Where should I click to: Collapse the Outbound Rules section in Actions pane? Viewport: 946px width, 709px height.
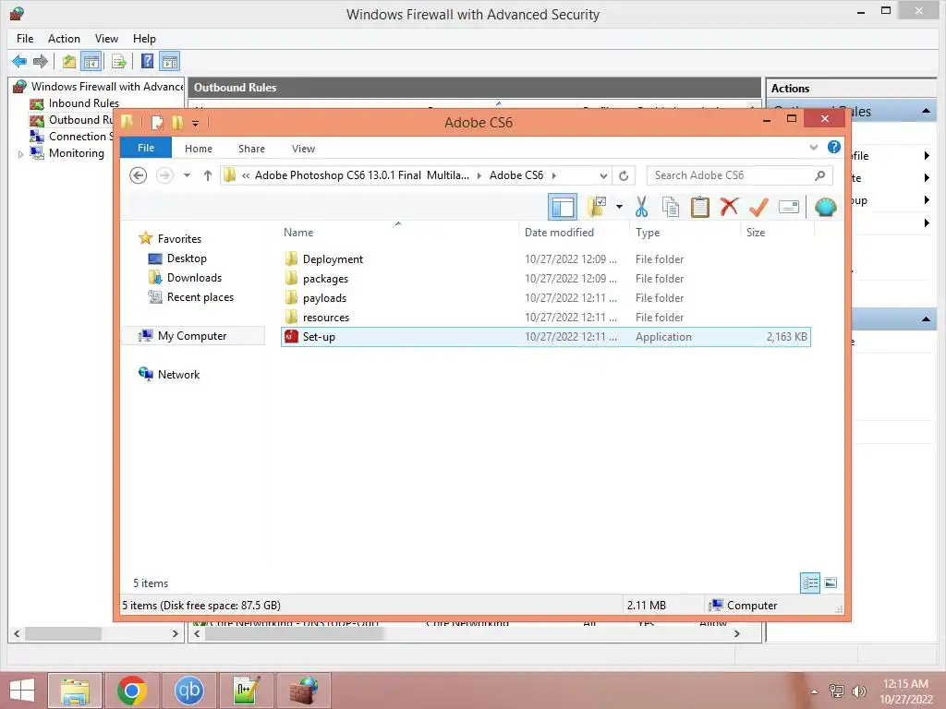click(x=926, y=111)
